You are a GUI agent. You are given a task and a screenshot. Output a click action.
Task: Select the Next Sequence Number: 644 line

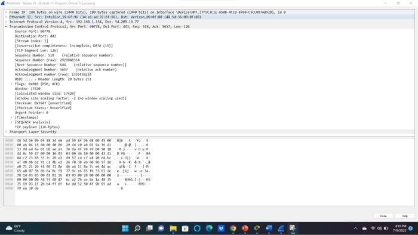pyautogui.click(x=70, y=65)
